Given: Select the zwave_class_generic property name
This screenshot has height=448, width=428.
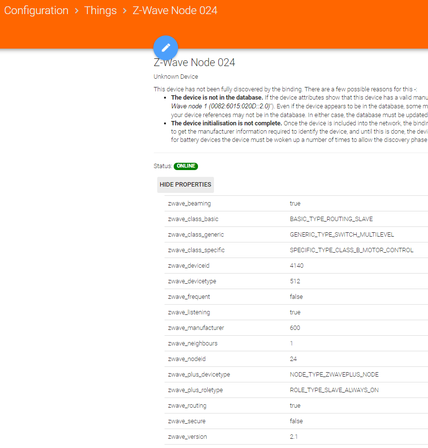Looking at the screenshot, I should (196, 235).
